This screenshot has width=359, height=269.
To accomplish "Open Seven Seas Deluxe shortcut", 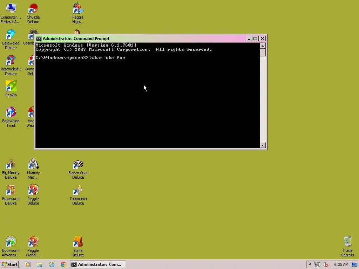I will [78, 169].
